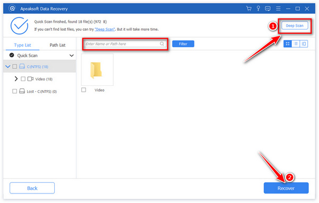Open the hamburger menu icon

tap(278, 8)
